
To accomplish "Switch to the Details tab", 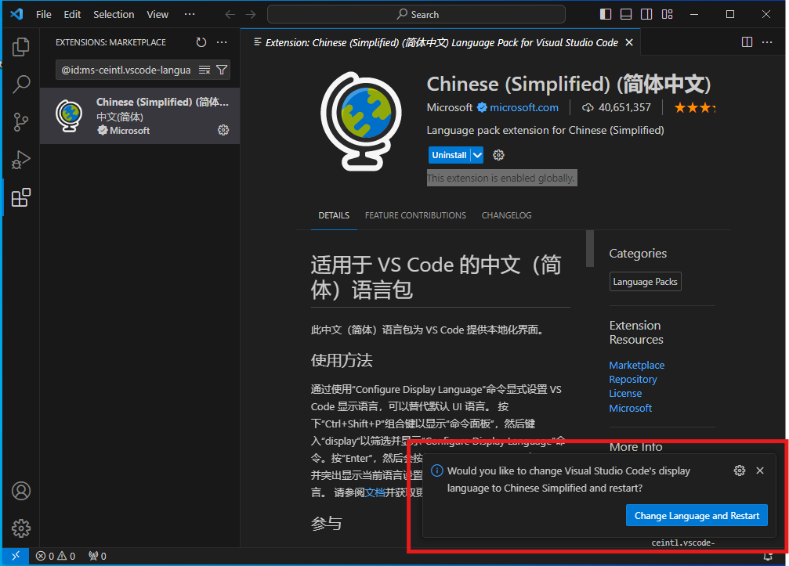I will tap(334, 215).
